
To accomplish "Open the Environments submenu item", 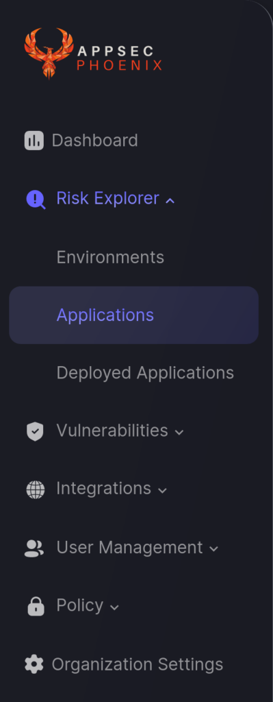I will (110, 258).
